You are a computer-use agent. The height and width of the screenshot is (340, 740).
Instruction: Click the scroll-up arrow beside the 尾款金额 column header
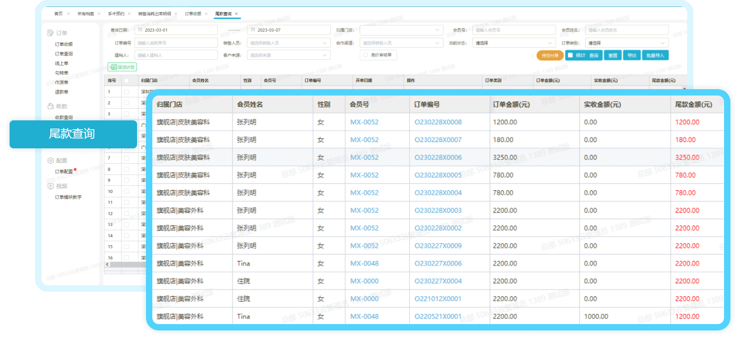tap(685, 88)
